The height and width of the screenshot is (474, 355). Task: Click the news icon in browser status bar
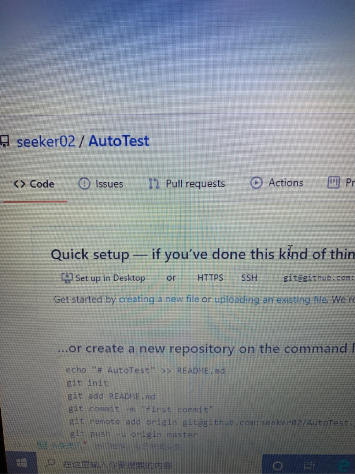point(42,445)
